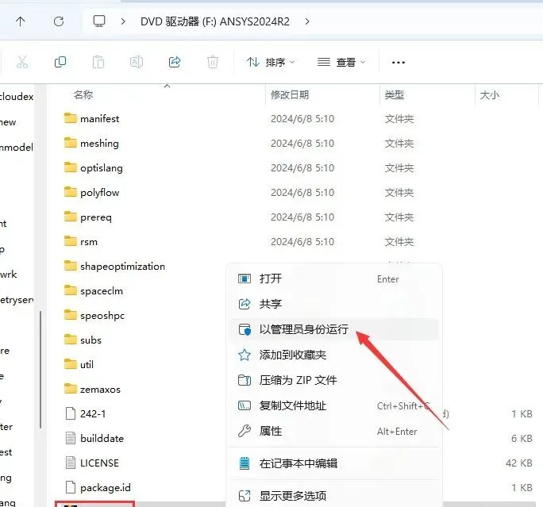The image size is (543, 507).
Task: Choose 共享 in the context menu
Action: [x=334, y=304]
